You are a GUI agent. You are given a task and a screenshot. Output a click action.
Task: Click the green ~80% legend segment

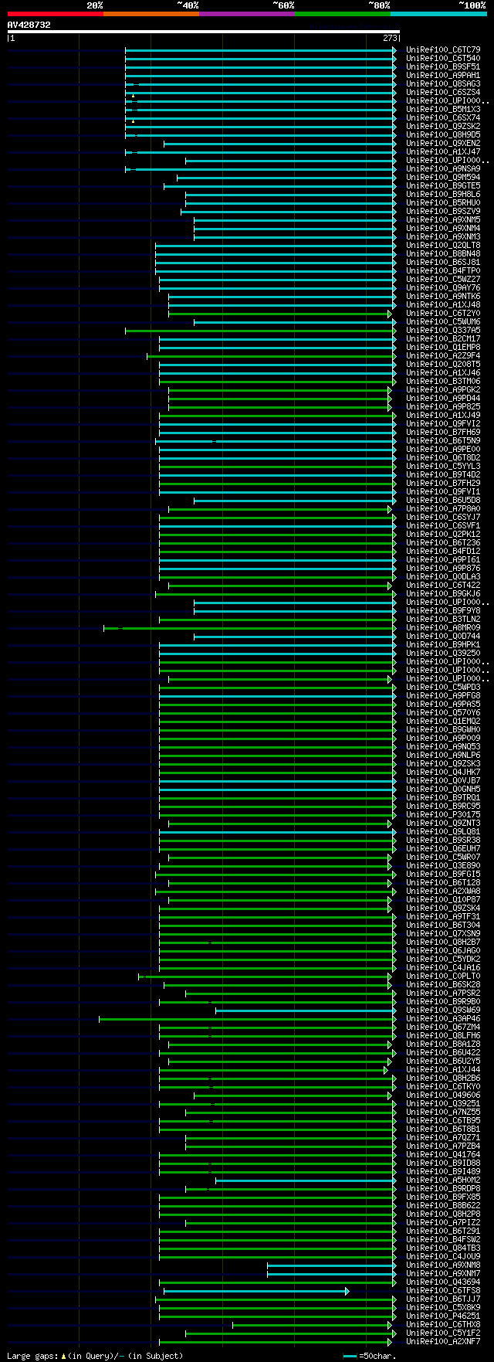[x=343, y=14]
